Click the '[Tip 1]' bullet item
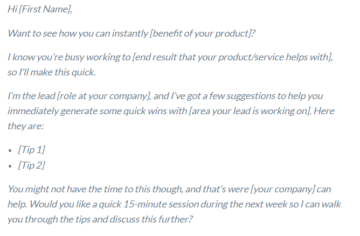 click(x=32, y=150)
